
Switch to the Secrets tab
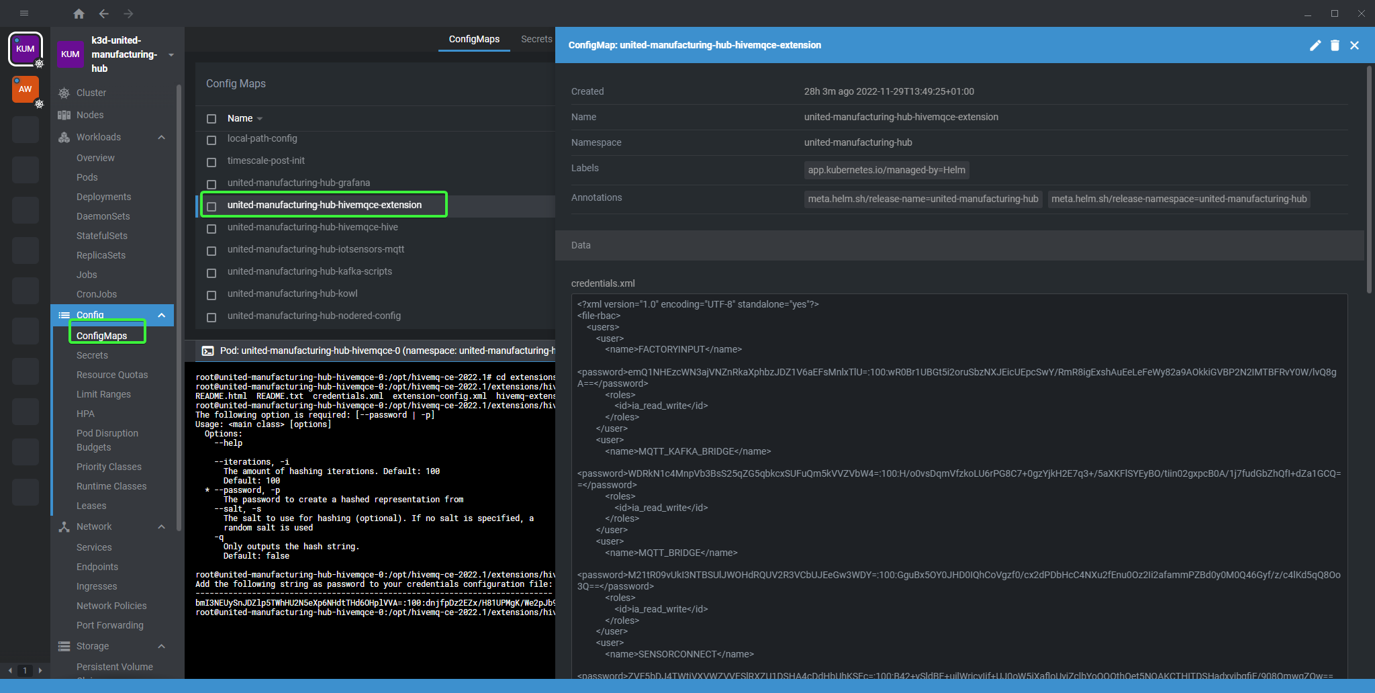(536, 39)
